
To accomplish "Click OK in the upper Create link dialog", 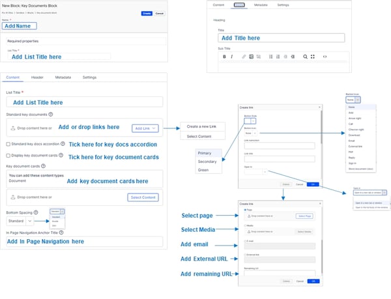I will [313, 184].
